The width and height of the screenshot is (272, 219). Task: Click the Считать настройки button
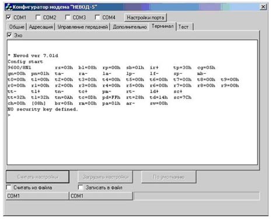tap(37, 177)
